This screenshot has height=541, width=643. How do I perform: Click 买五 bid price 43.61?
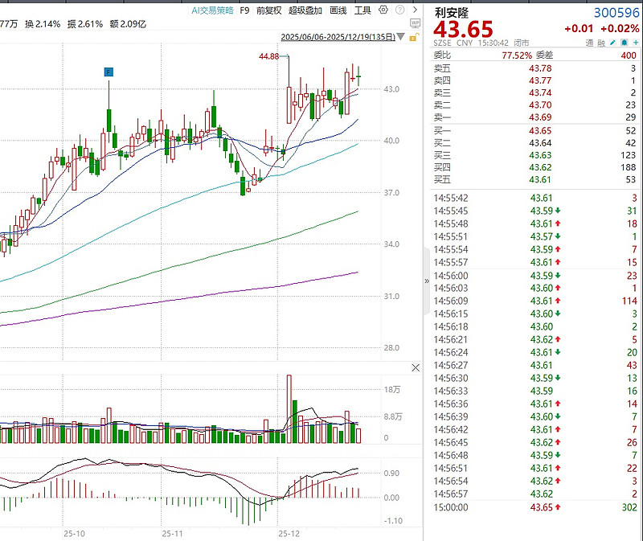pyautogui.click(x=540, y=179)
